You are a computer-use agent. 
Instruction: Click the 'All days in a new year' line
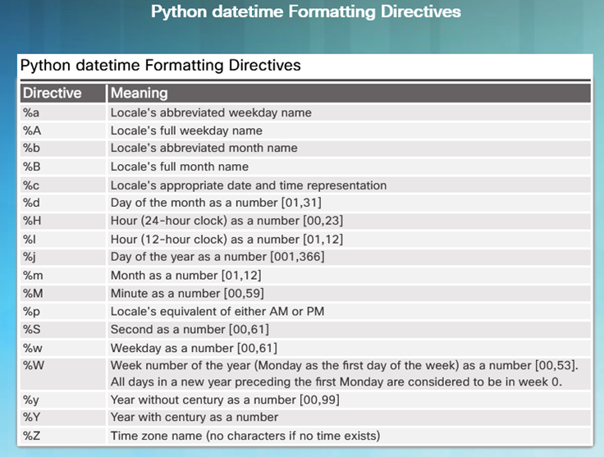(336, 382)
